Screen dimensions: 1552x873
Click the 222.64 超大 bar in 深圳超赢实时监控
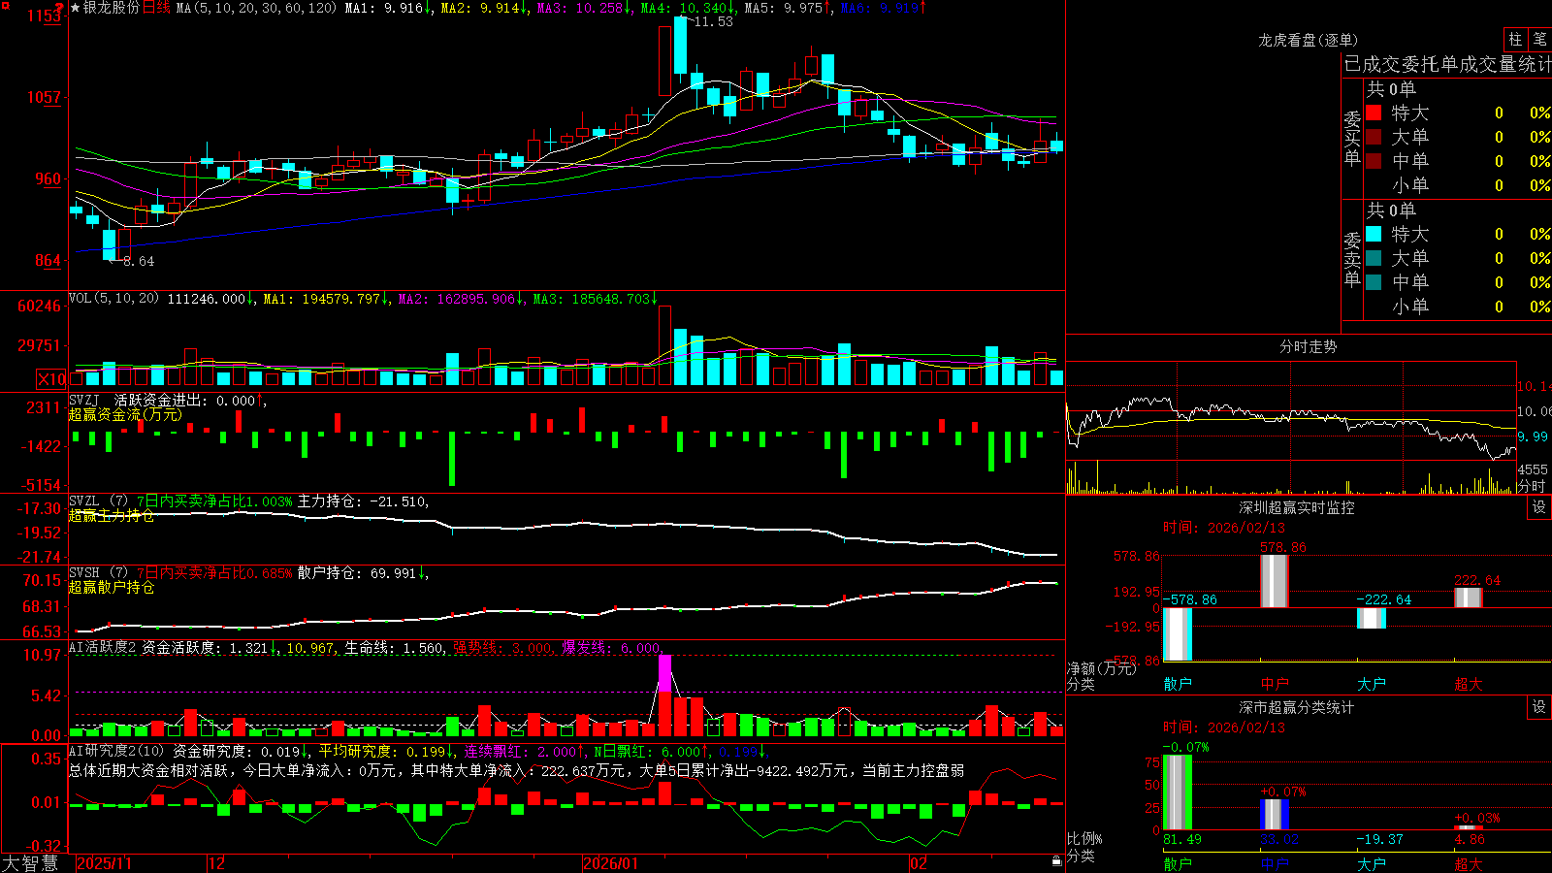[1469, 598]
